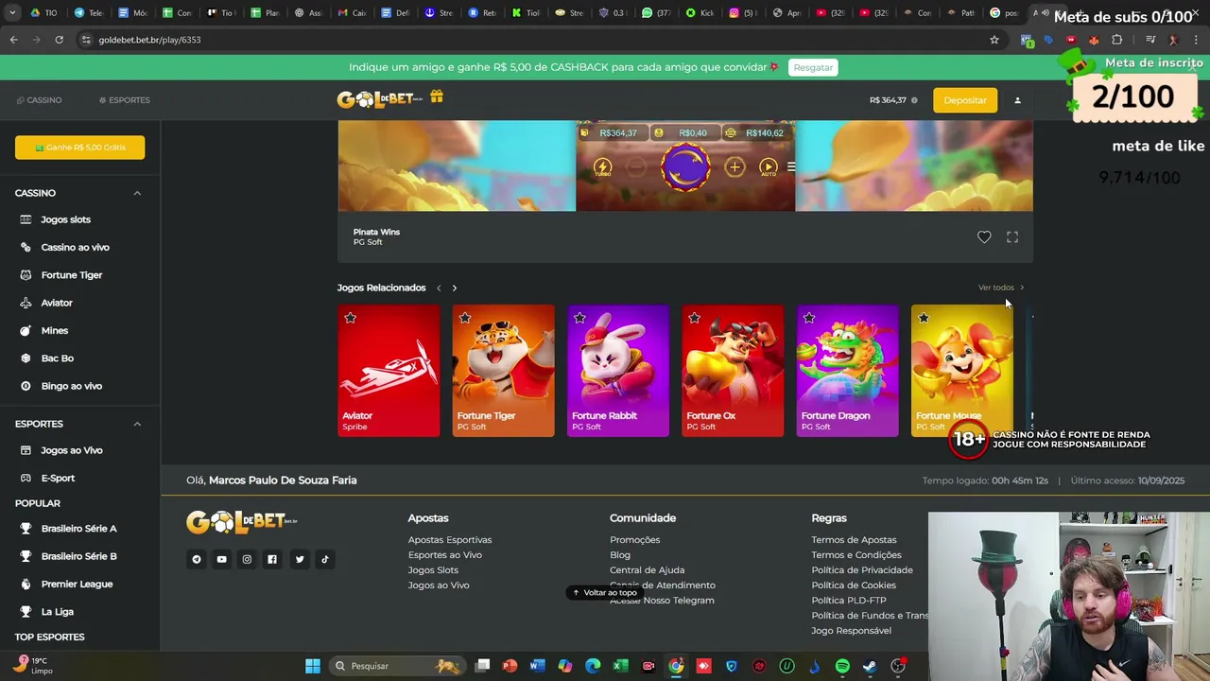Select Brasileiro Série A league
Viewport: 1210px width, 681px height.
pos(78,529)
